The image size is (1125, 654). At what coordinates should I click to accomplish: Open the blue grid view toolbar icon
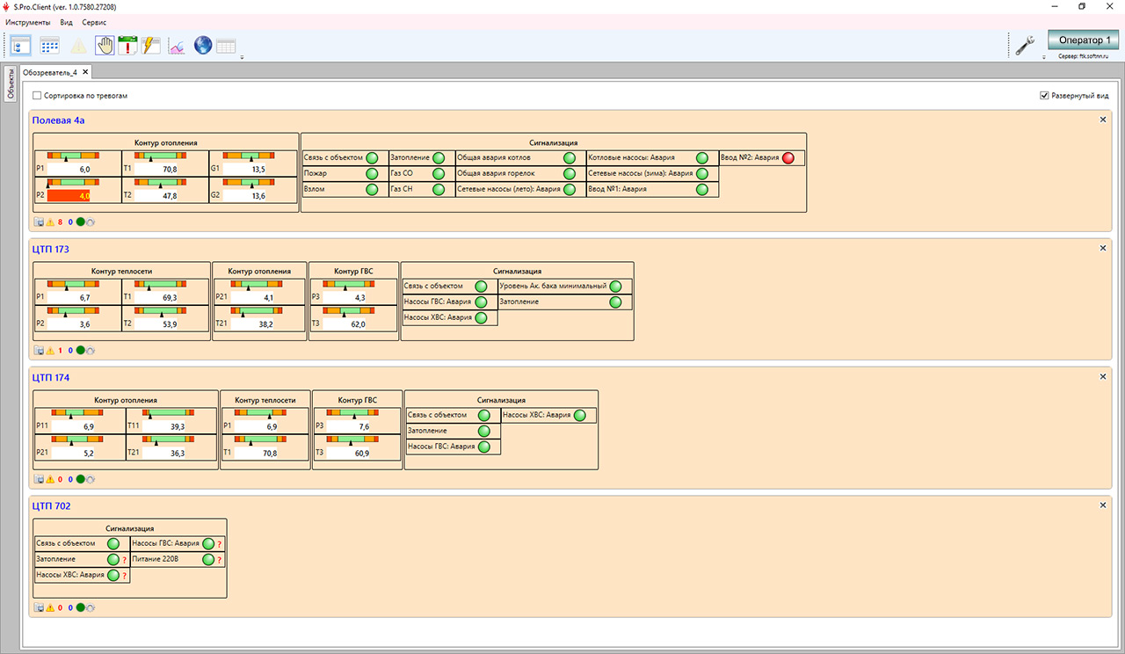(x=50, y=45)
